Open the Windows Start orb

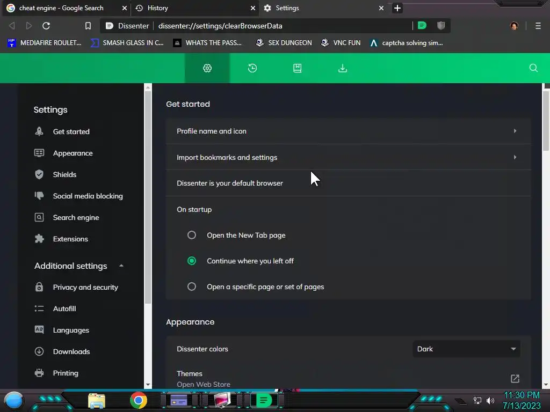point(14,400)
